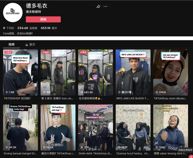The height and width of the screenshot is (158, 193).
Task: Click the 'Detik-detik Tiktokshop di...' caption
Action: 95,153
